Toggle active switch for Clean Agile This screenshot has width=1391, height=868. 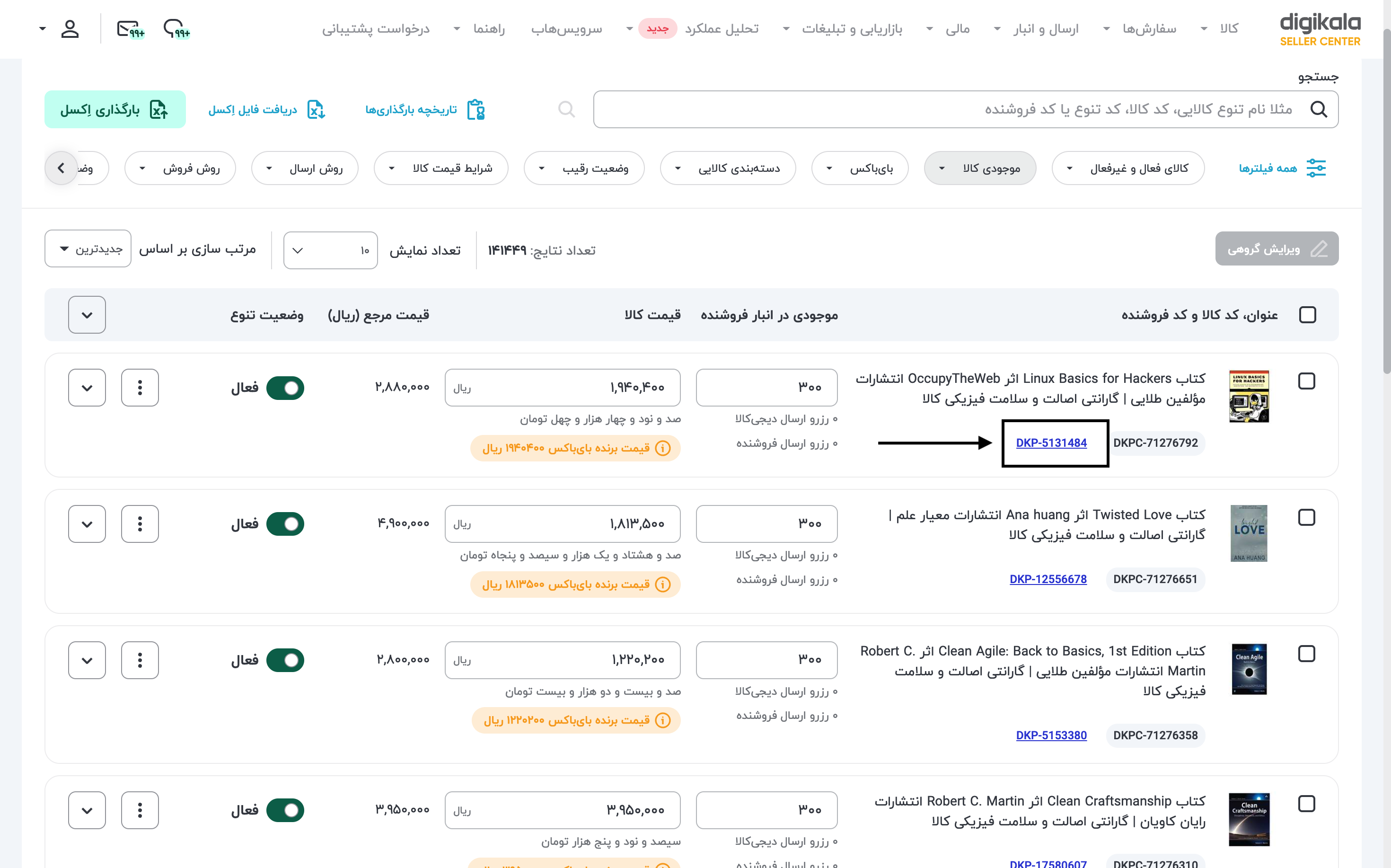click(285, 660)
